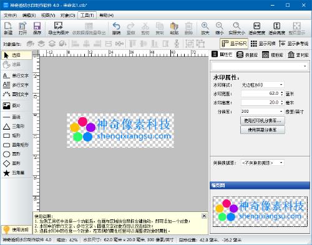Zoom in with the 放大 magnifier

click(205, 28)
